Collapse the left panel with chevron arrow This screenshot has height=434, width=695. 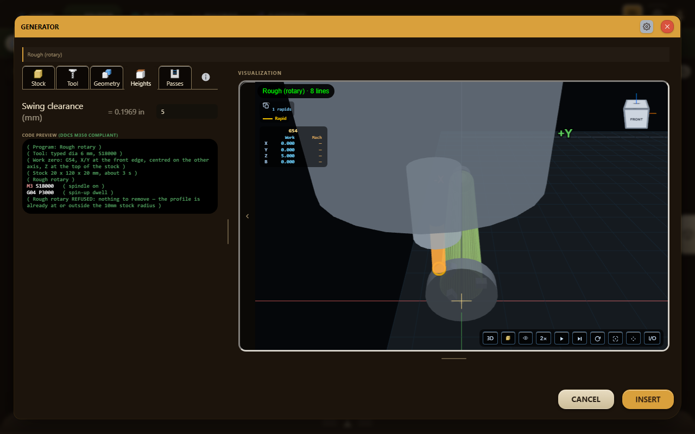248,216
